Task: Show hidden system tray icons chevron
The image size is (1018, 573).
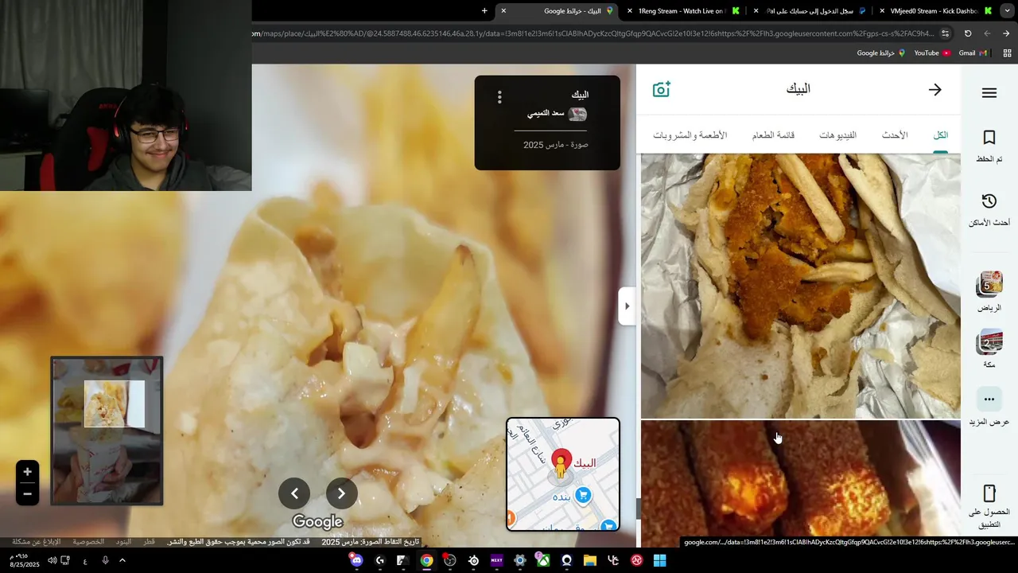Action: (122, 560)
